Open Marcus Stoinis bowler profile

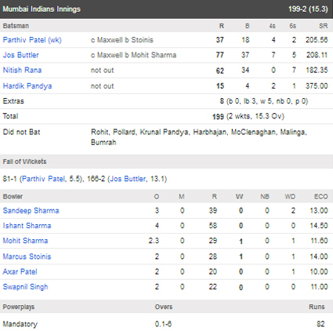click(x=27, y=256)
